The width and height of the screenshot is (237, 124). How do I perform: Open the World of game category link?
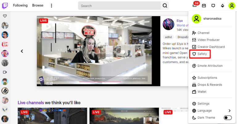point(182,25)
